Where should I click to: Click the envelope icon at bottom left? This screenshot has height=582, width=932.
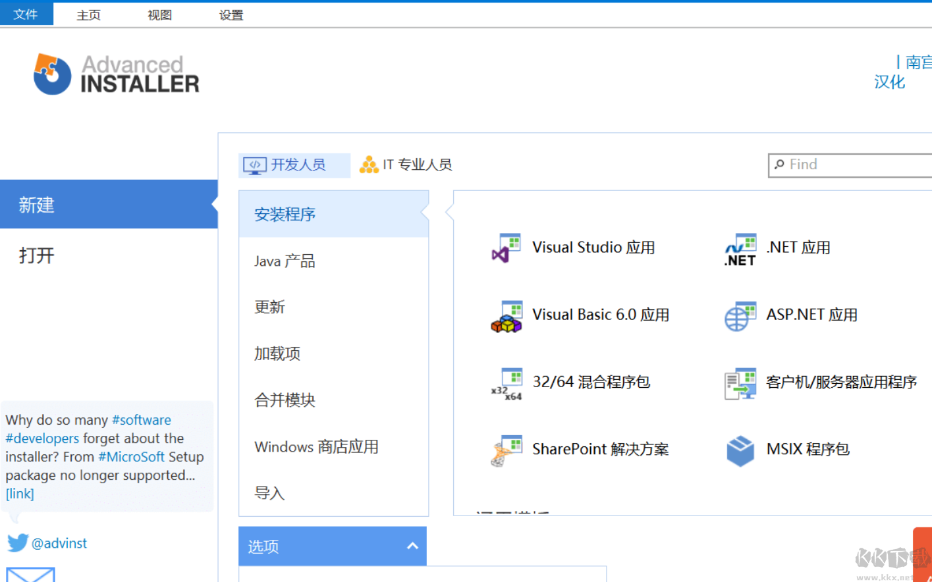click(x=30, y=574)
